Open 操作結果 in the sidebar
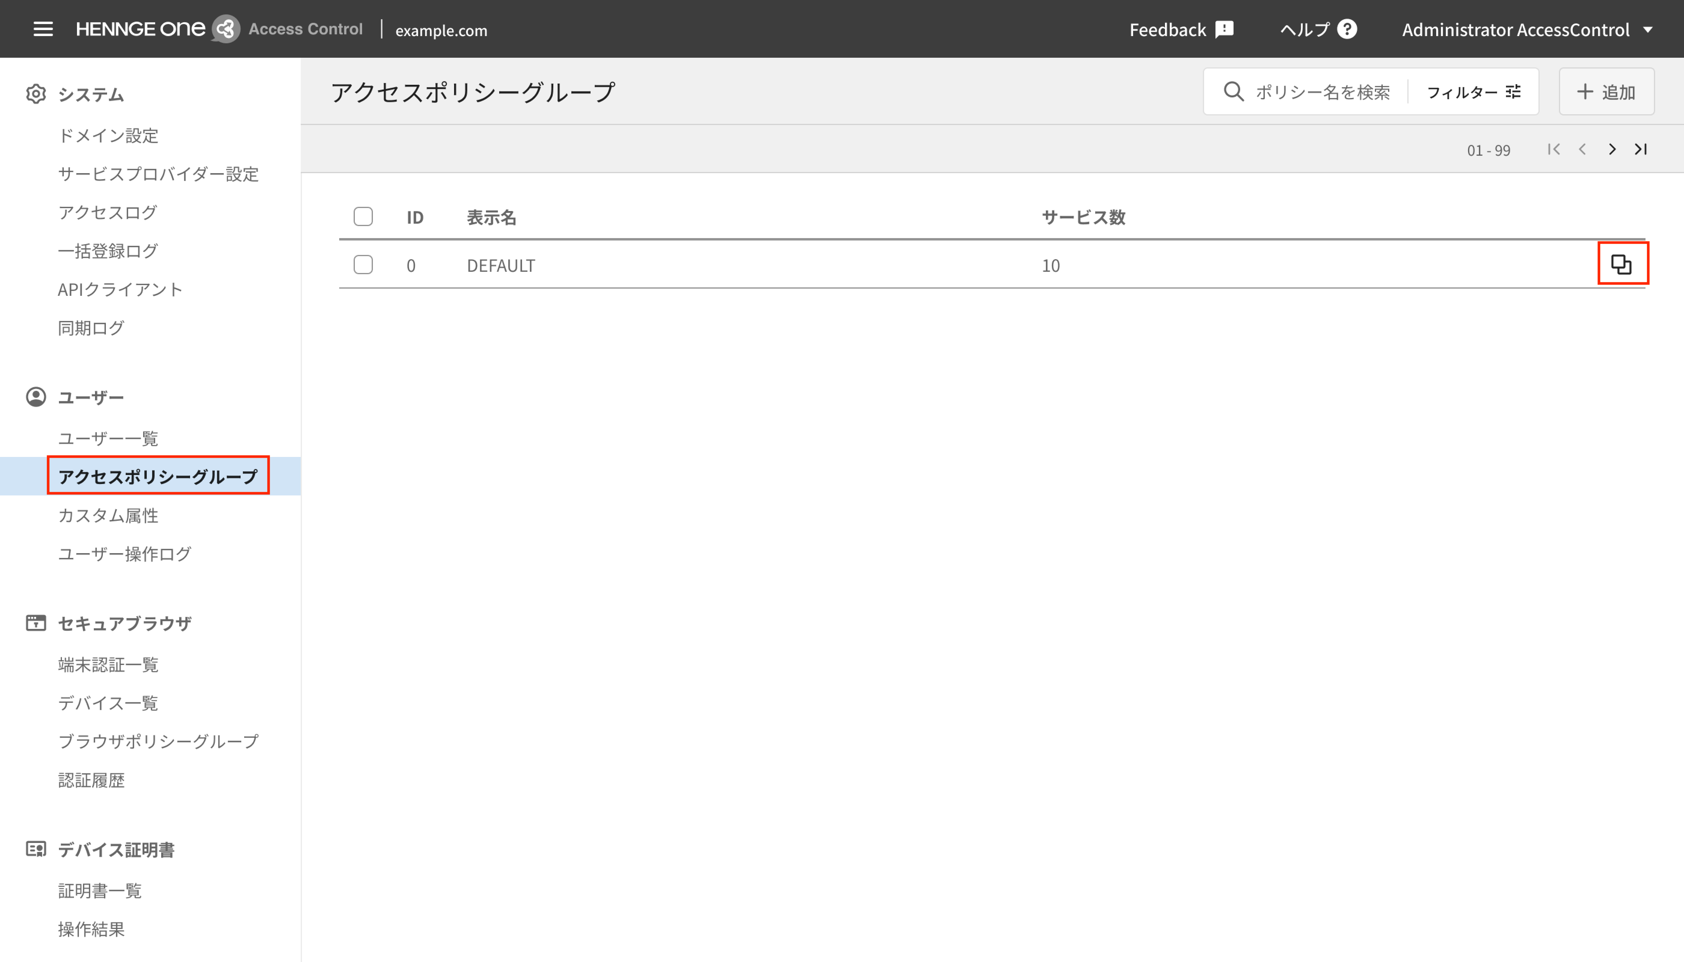 (91, 929)
